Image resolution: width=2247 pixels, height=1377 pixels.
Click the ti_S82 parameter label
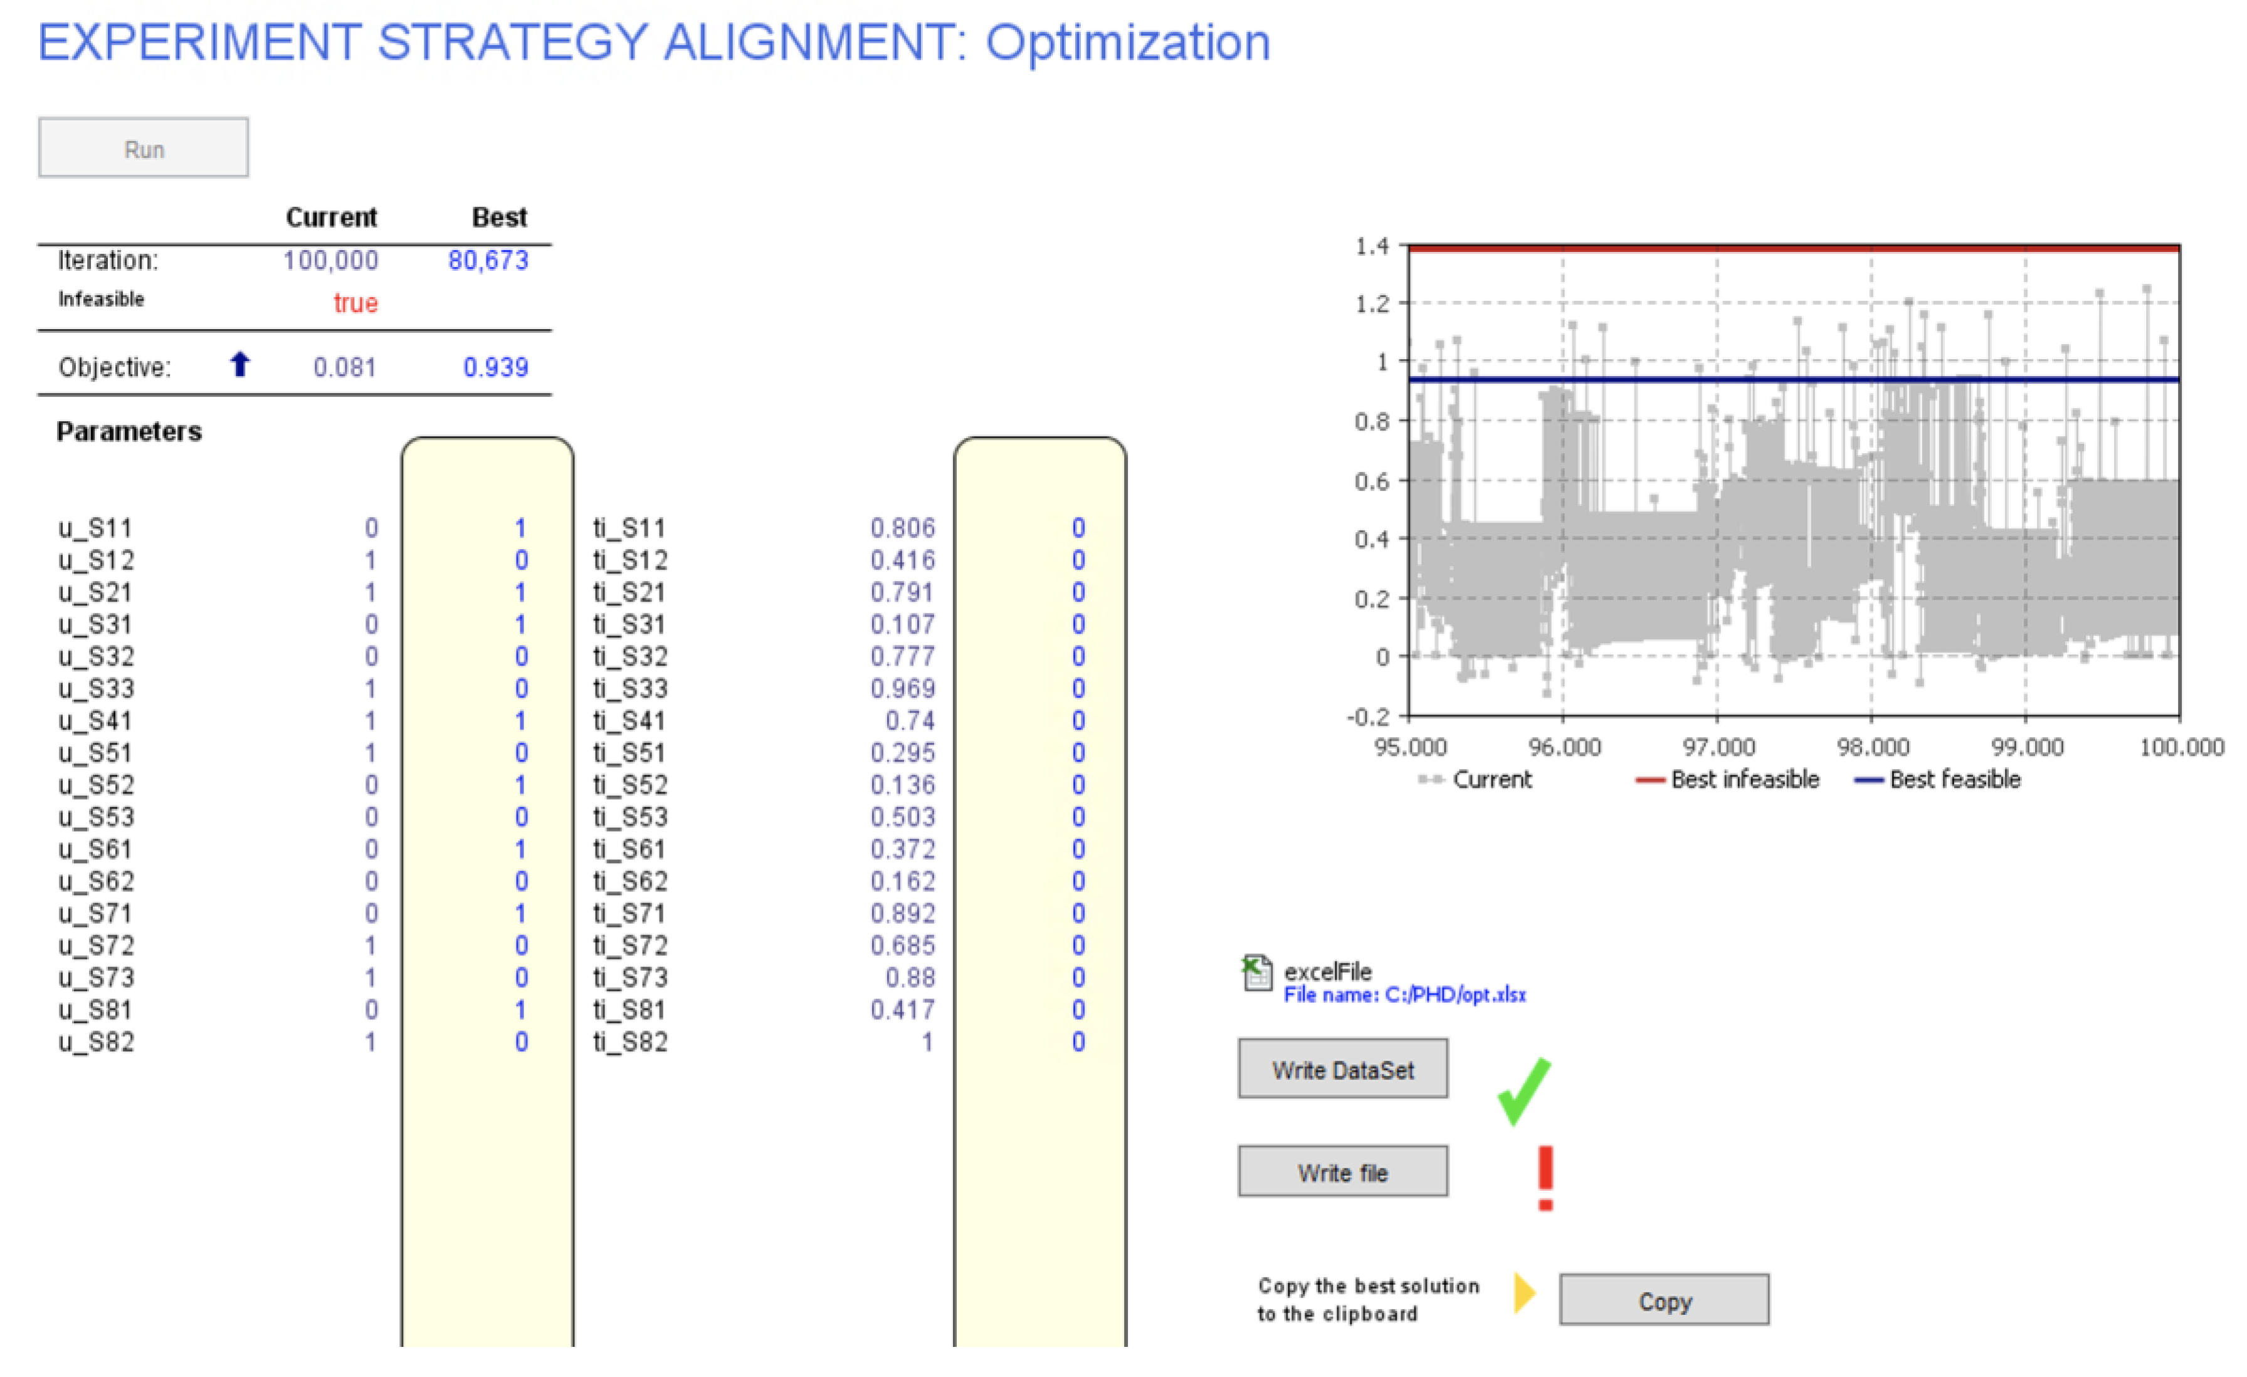coord(630,1042)
